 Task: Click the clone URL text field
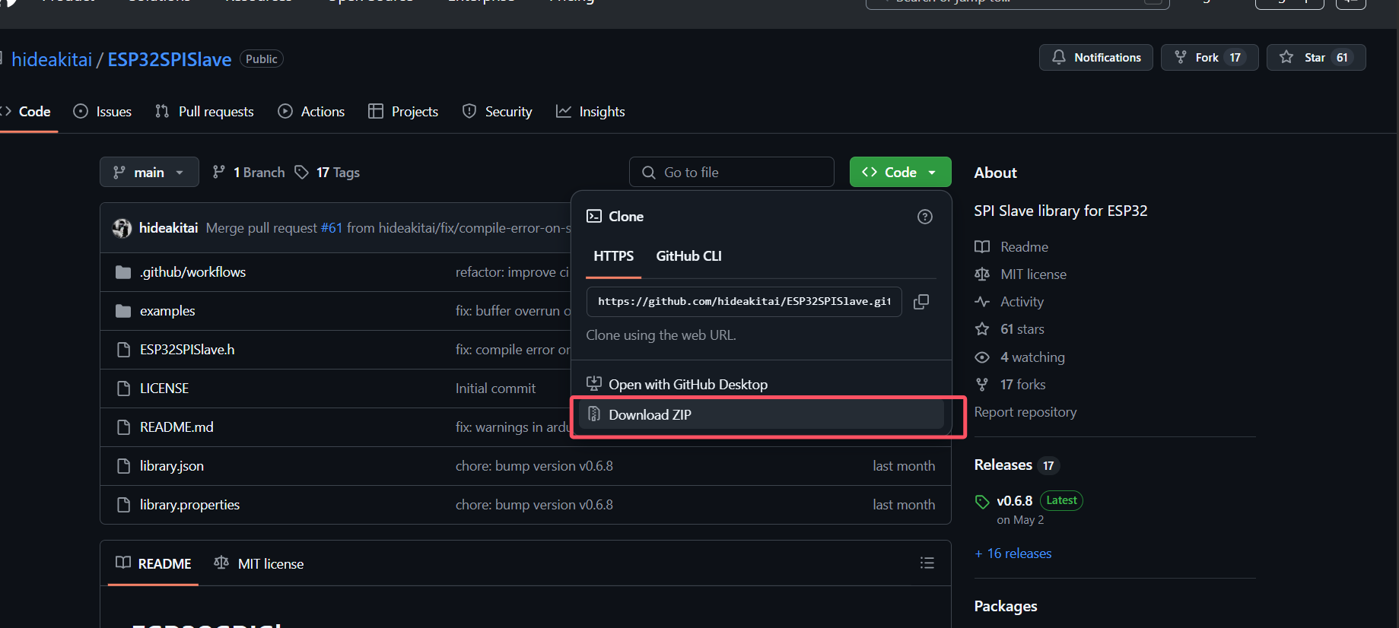click(744, 302)
